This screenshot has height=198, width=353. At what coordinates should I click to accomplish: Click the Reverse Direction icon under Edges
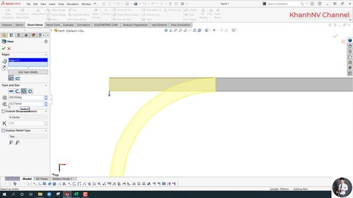(4, 67)
